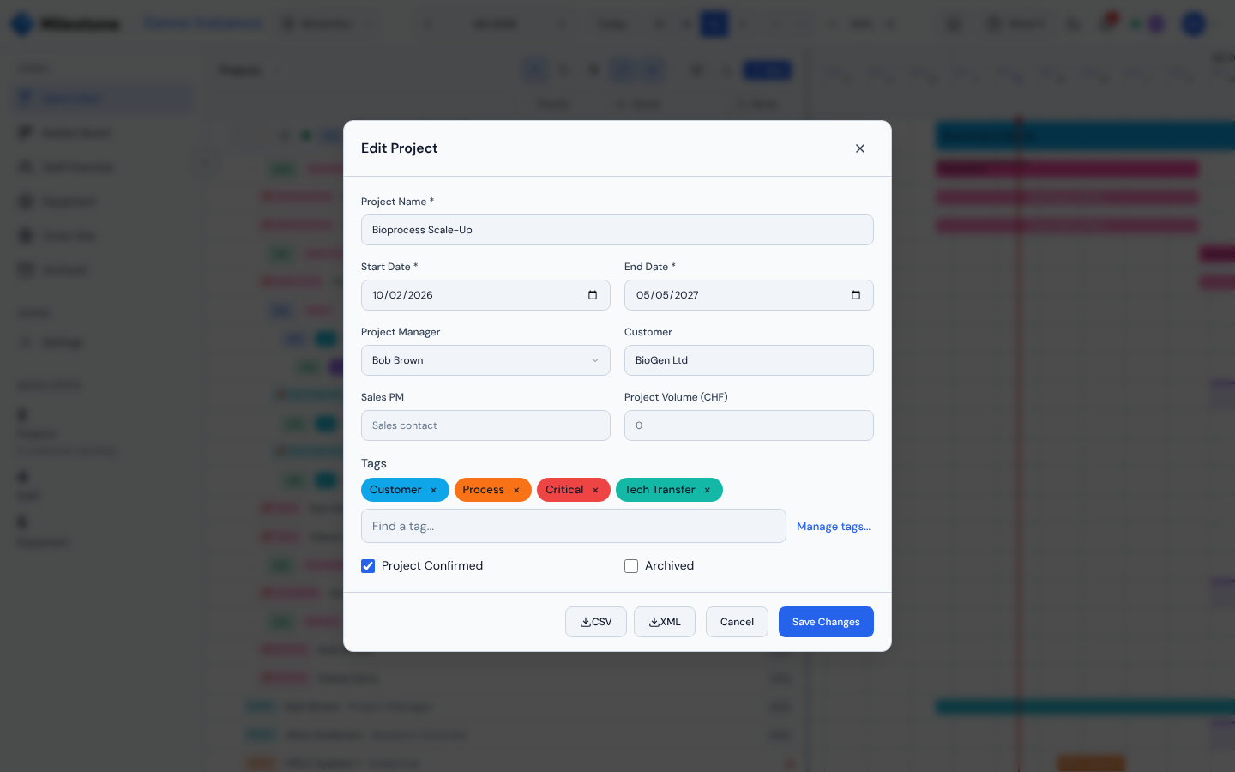
Task: Export project as CSV
Action: tap(596, 622)
